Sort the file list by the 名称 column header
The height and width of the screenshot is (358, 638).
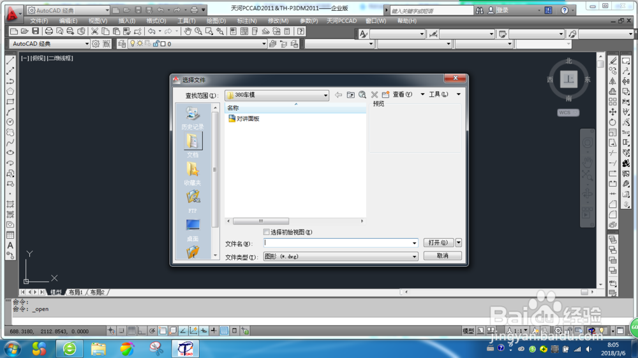[295, 108]
